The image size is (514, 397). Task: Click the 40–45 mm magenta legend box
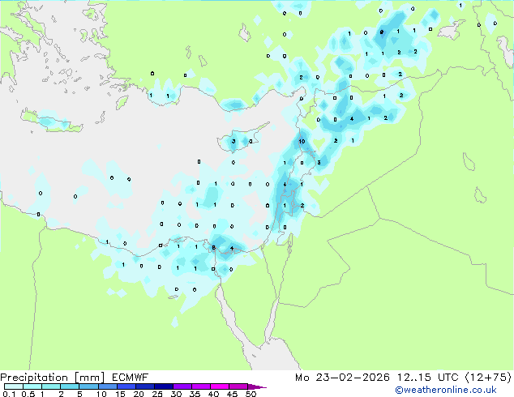220,386
